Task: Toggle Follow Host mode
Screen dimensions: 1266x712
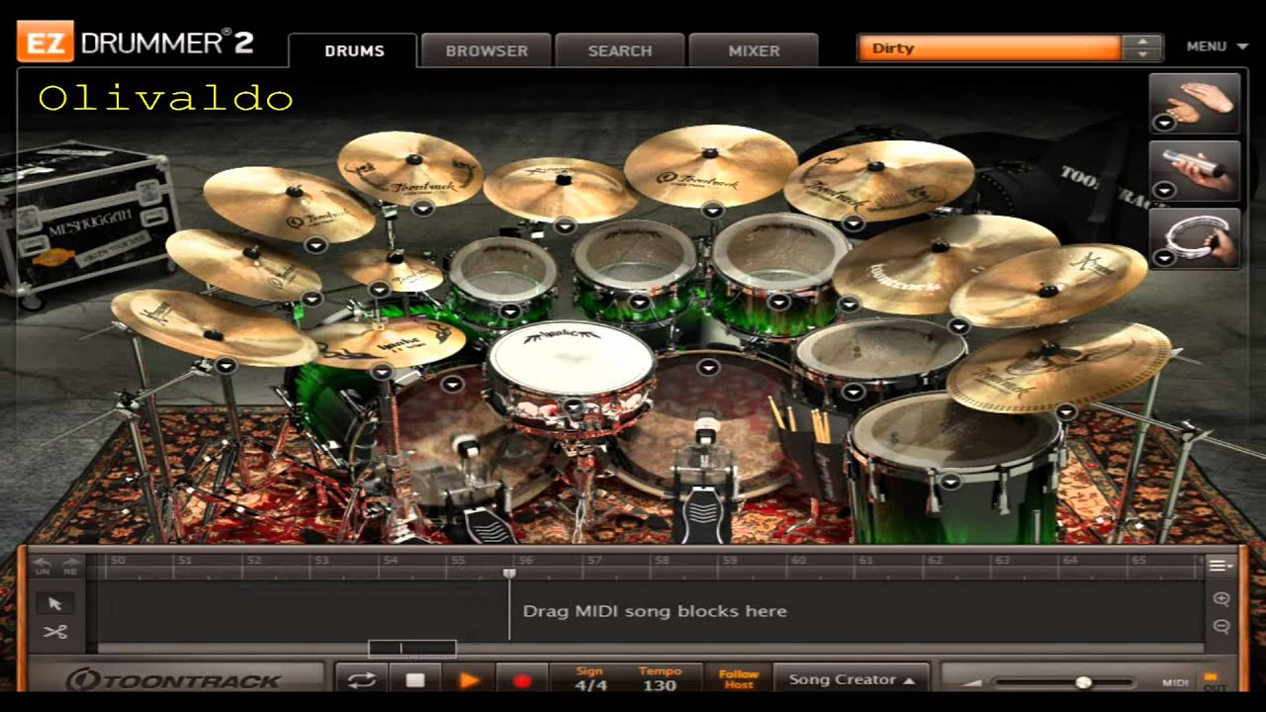Action: click(x=738, y=679)
